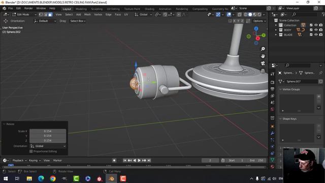
Task: Open the Particles properties tab
Action: (272, 140)
